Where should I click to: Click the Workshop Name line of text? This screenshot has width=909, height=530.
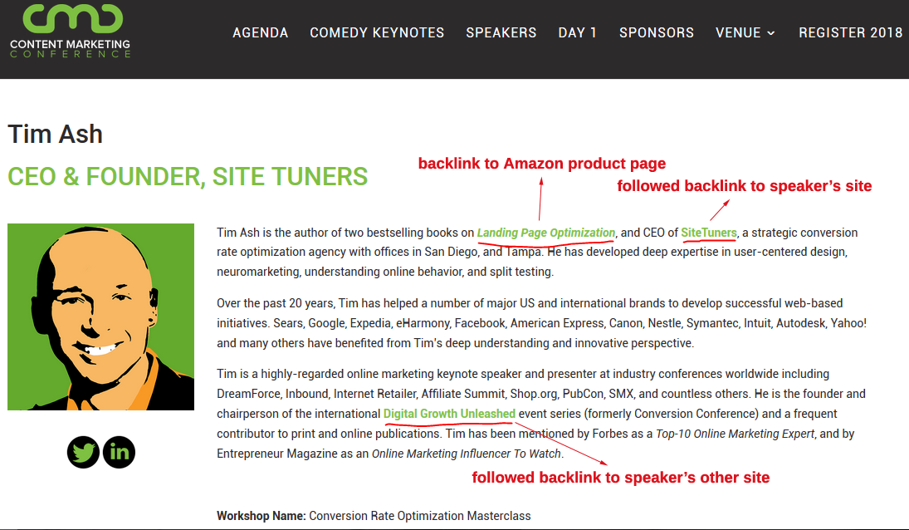[374, 516]
